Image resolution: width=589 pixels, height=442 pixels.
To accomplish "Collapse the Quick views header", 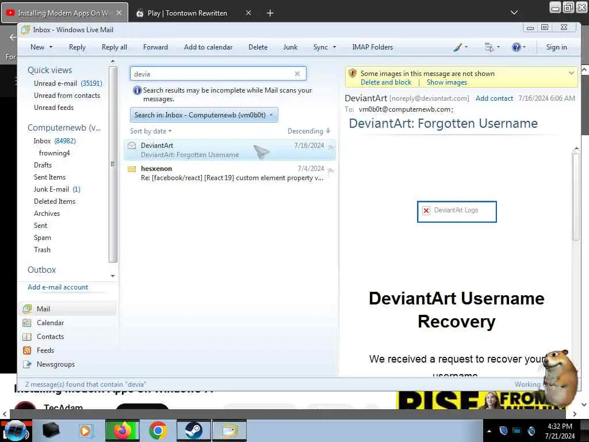I will pyautogui.click(x=49, y=70).
